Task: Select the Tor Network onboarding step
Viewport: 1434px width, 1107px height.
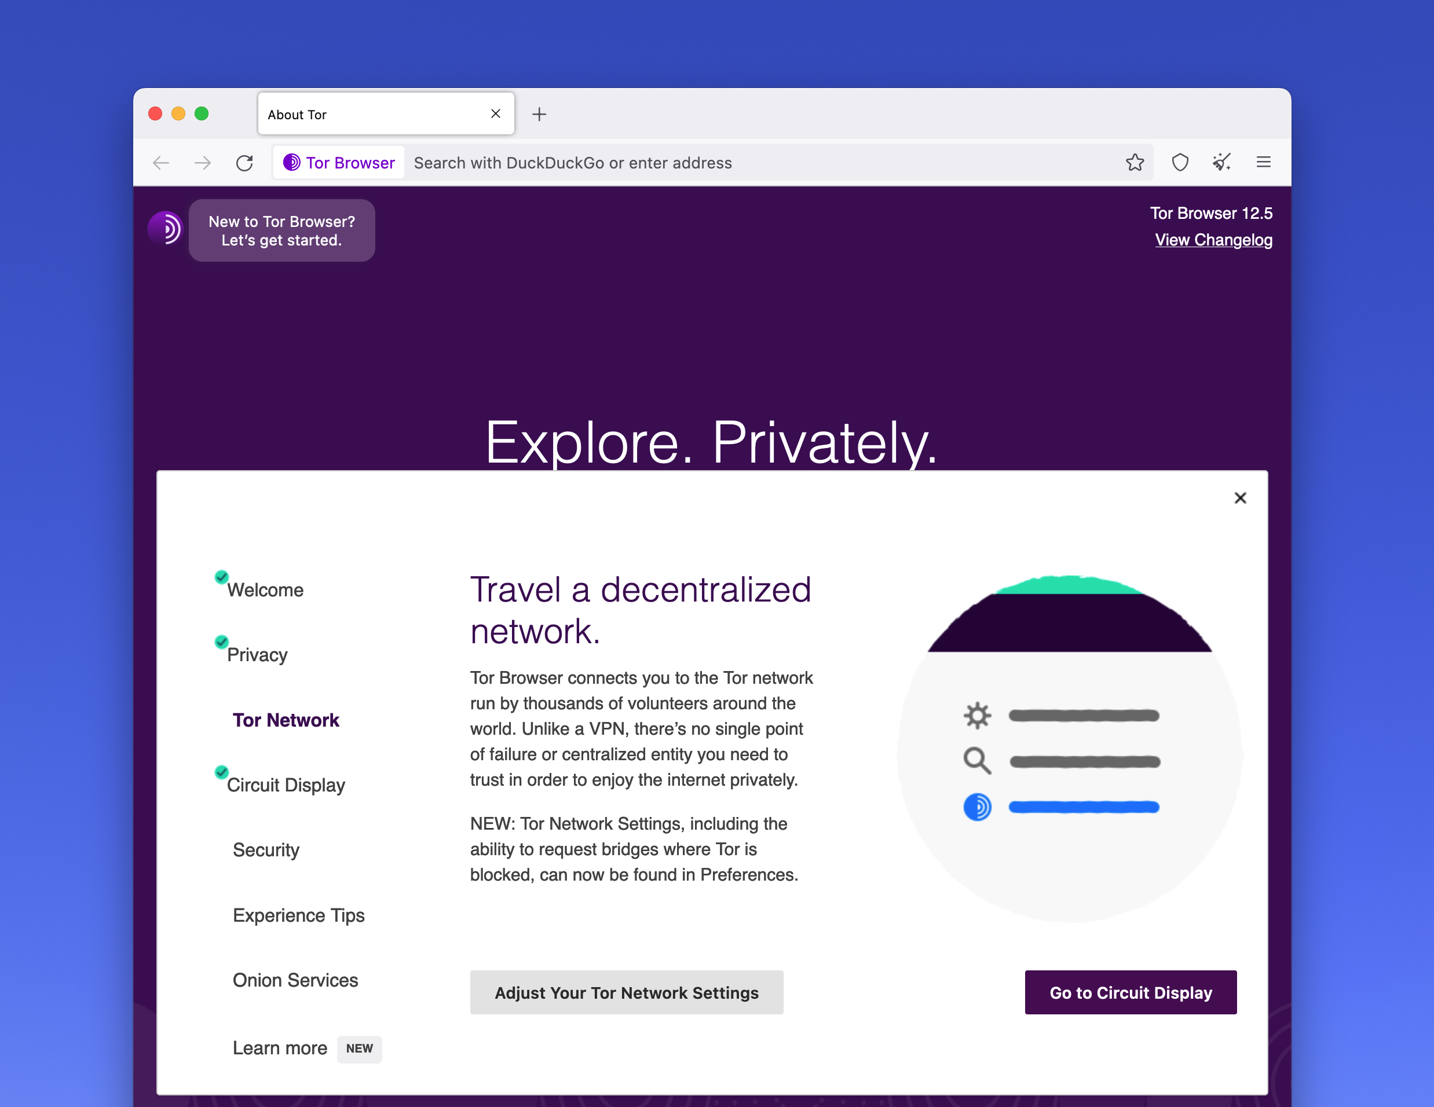Action: (x=286, y=720)
